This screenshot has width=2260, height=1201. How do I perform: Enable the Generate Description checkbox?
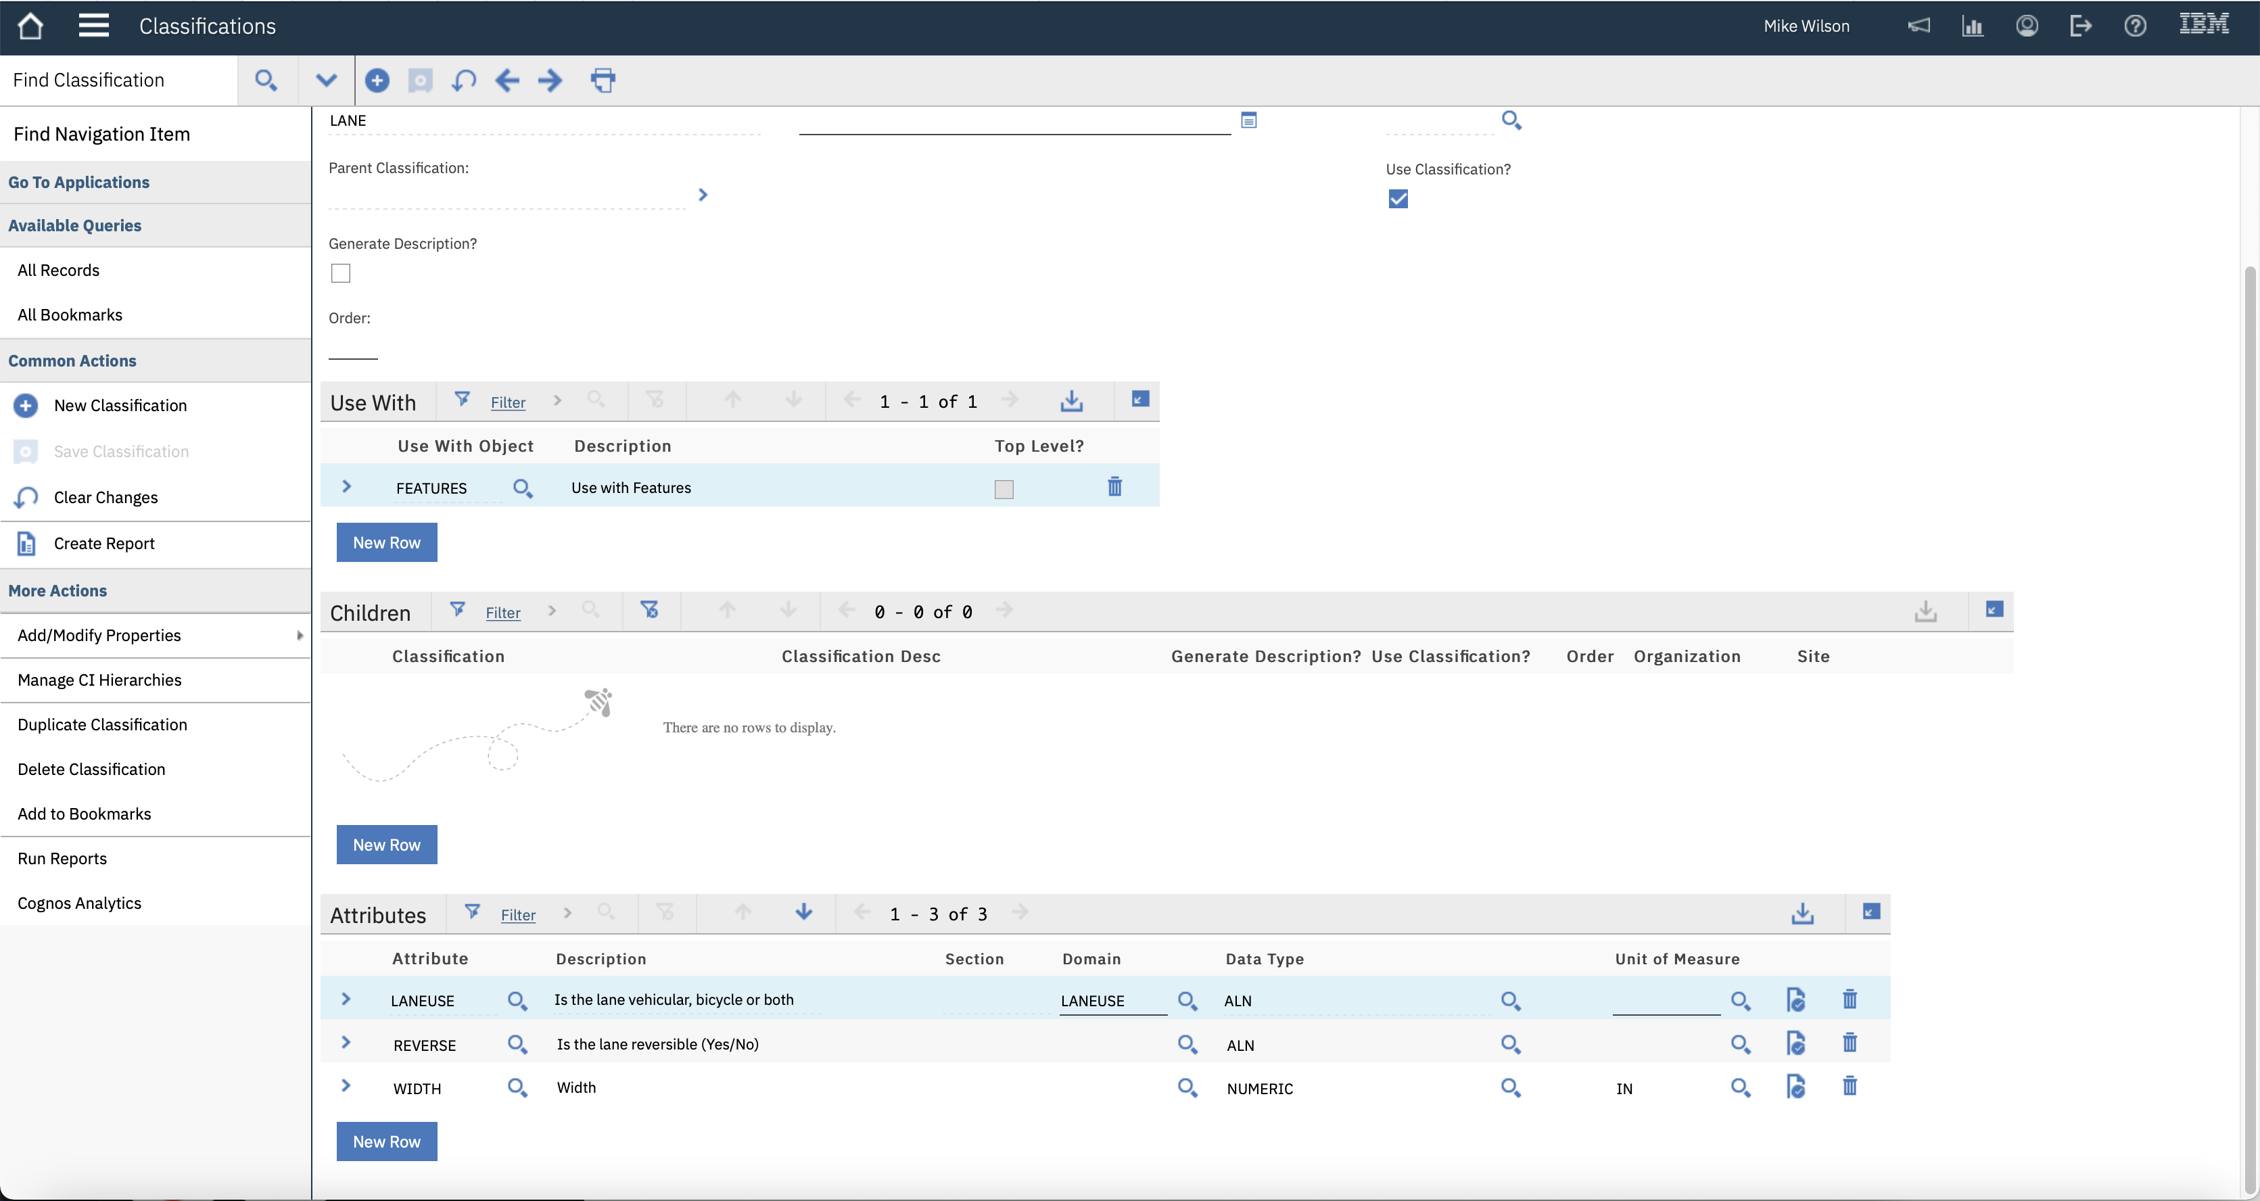click(x=342, y=274)
